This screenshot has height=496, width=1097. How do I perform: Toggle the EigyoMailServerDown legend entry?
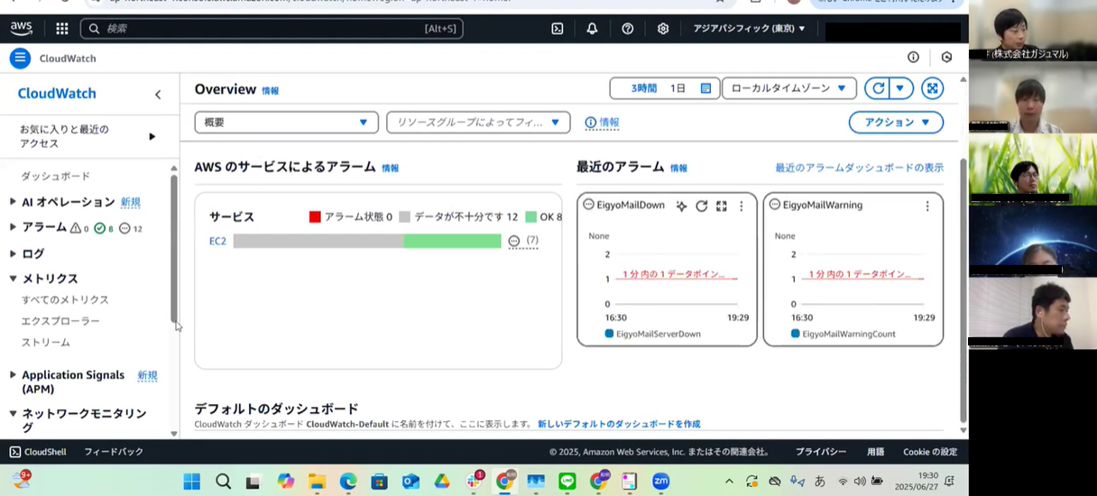(653, 334)
